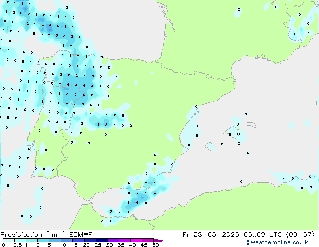Select the '15' legend scale label

74,245
